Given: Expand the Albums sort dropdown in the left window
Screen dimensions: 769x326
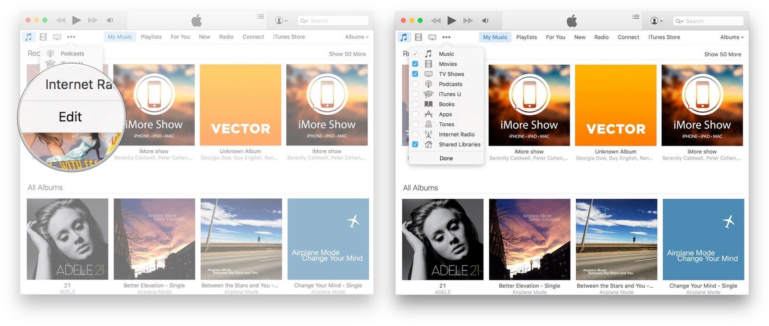Looking at the screenshot, I should point(357,37).
